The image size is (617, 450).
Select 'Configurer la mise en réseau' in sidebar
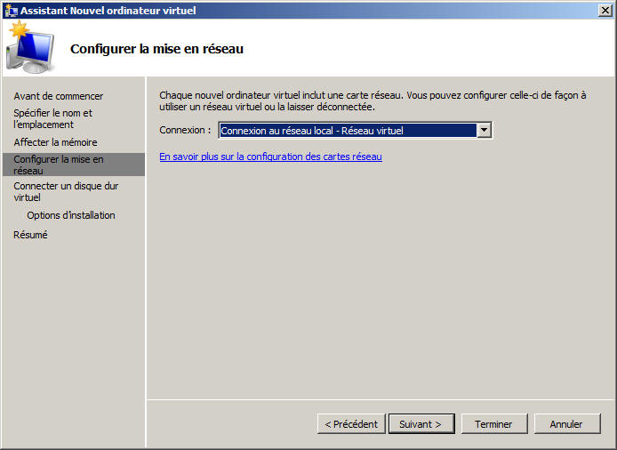59,165
